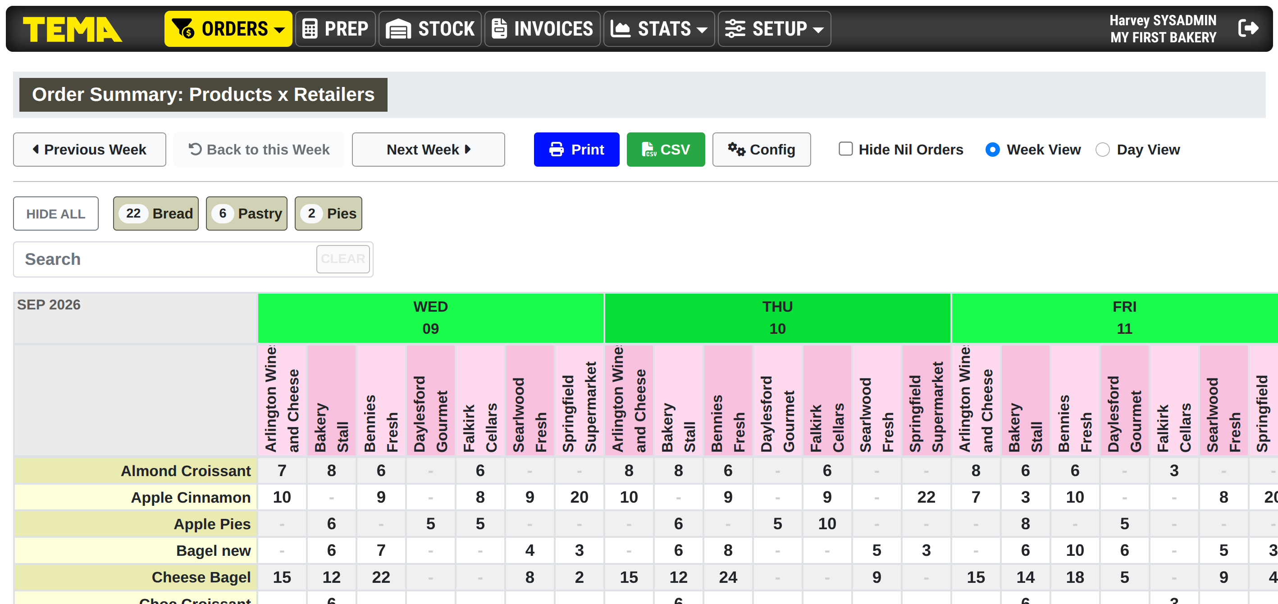The image size is (1278, 604).
Task: Click Cheese Bagel Thursday Bennies Fresh value 24
Action: (x=728, y=577)
